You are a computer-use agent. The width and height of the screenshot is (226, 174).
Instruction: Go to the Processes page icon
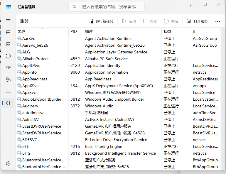click(x=8, y=32)
